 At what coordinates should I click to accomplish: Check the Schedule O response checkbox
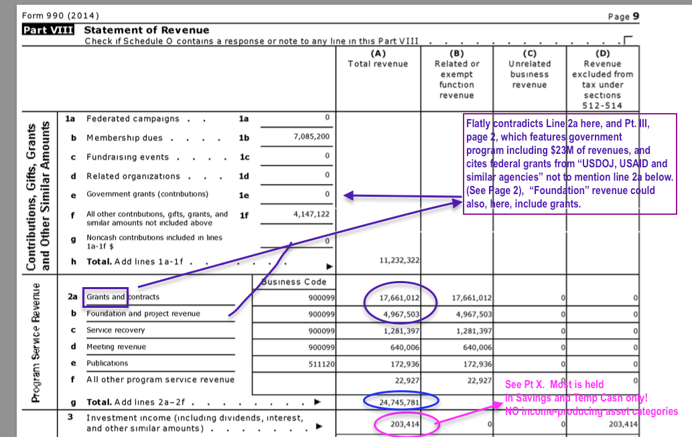click(628, 41)
